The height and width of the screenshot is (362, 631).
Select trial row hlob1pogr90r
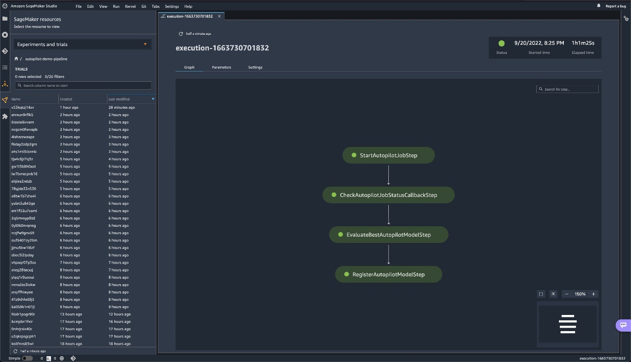coord(82,314)
